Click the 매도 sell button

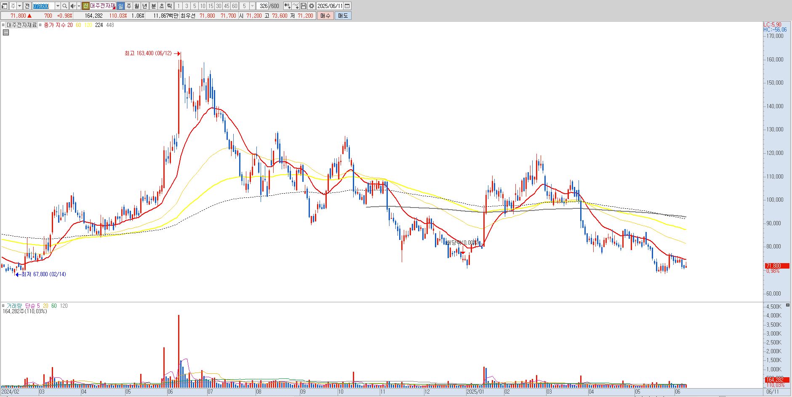[x=343, y=16]
